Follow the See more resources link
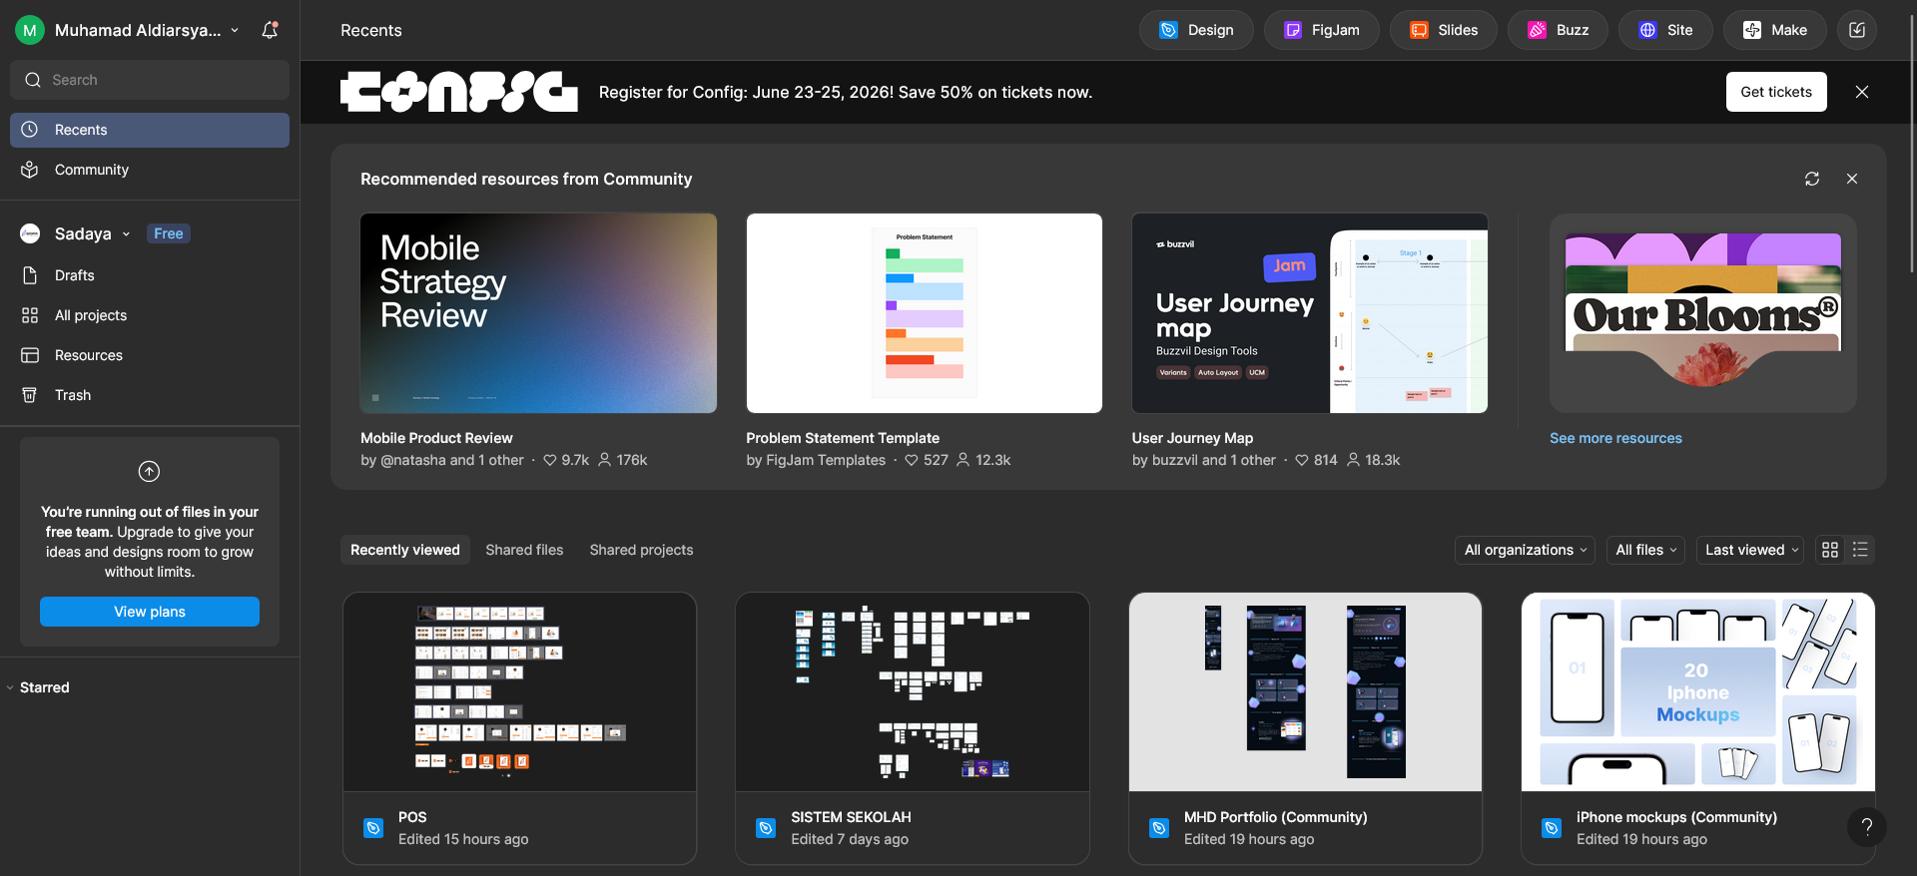Image resolution: width=1917 pixels, height=876 pixels. click(1615, 438)
